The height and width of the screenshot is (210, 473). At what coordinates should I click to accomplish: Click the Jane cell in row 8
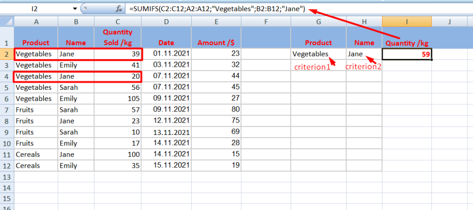pos(76,121)
